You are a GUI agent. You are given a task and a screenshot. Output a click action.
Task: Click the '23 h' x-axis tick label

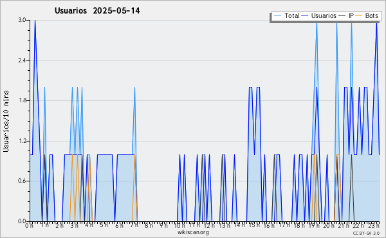click(x=373, y=225)
